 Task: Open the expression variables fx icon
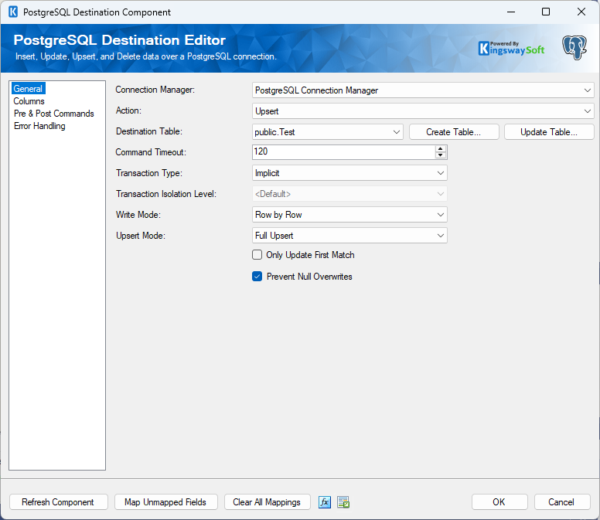(325, 502)
